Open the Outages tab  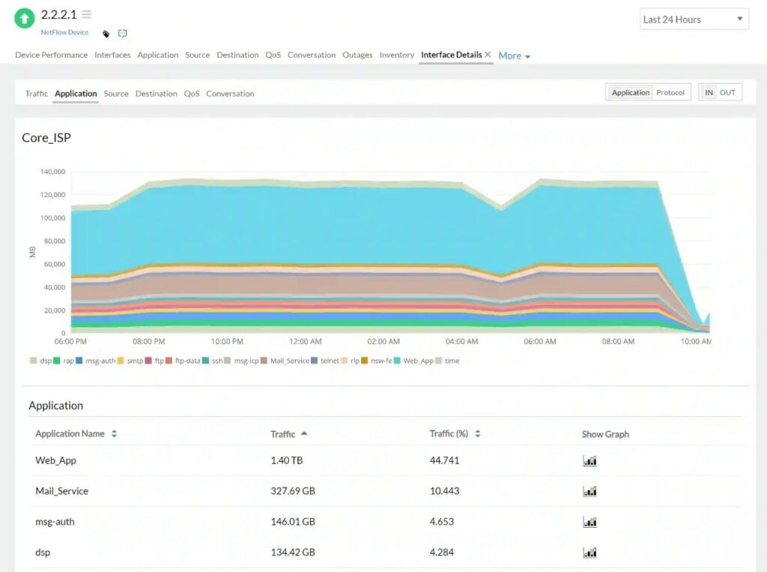(357, 55)
